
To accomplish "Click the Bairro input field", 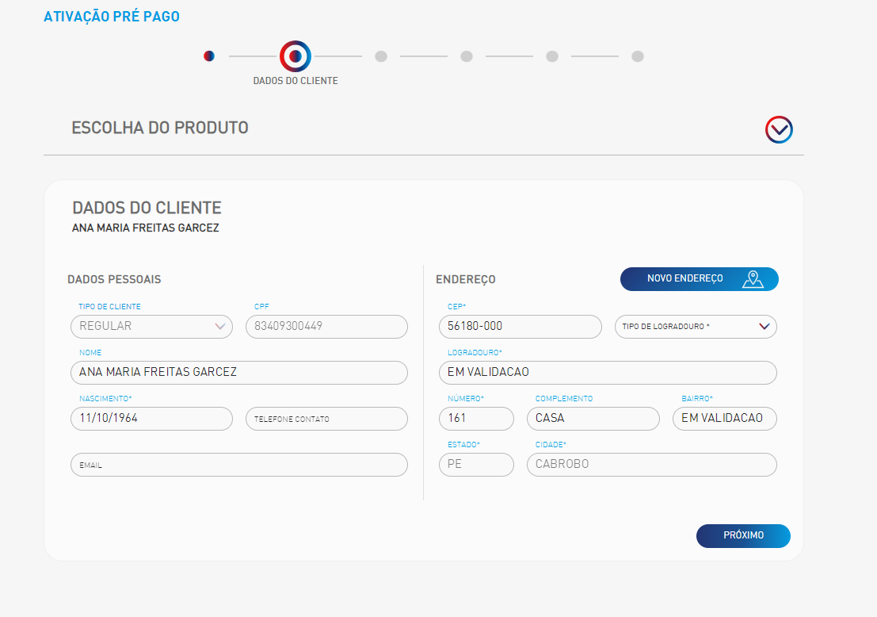I will click(725, 418).
